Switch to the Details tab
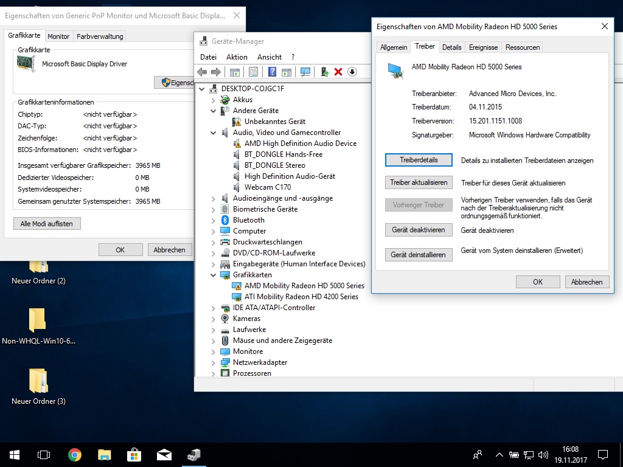Screen dimensions: 623x467 (452, 47)
